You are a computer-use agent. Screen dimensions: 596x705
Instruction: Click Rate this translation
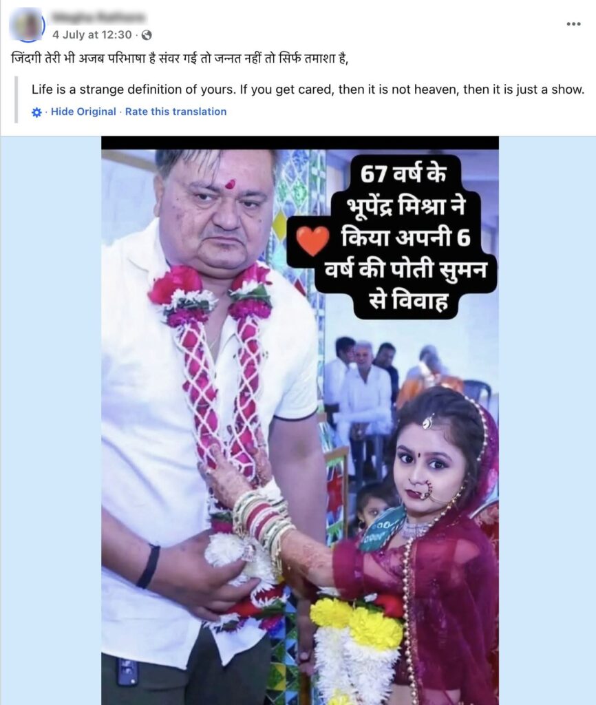click(175, 112)
